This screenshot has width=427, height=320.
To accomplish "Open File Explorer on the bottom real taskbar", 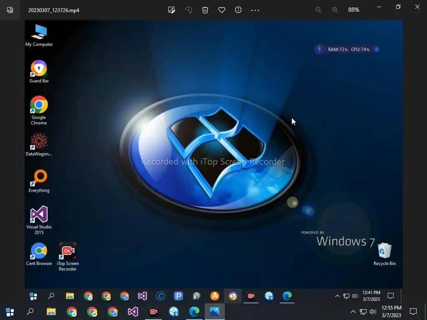I will 51,312.
